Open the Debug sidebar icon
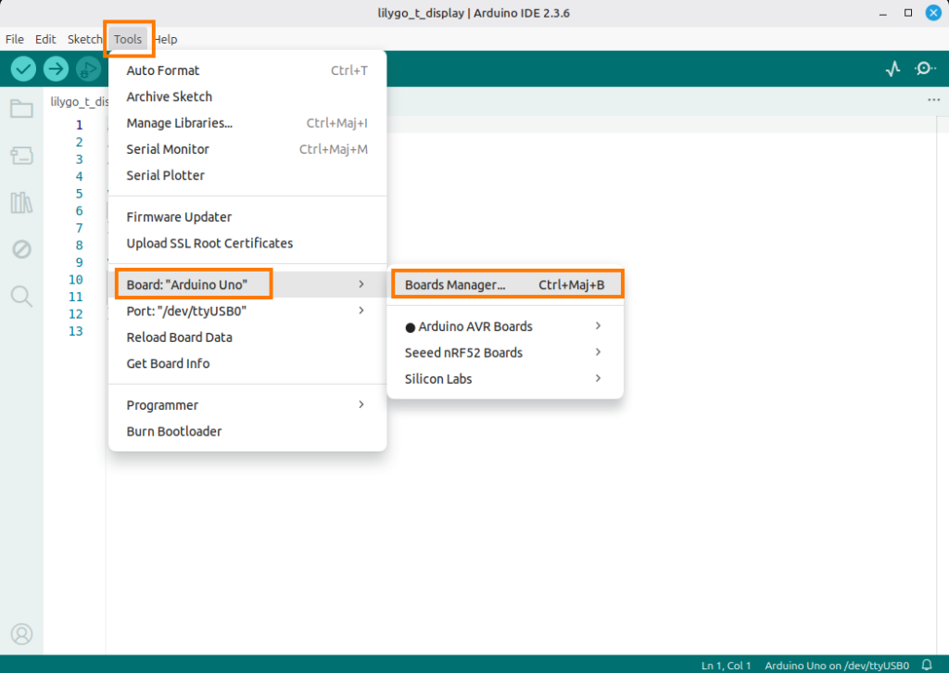 [x=21, y=249]
